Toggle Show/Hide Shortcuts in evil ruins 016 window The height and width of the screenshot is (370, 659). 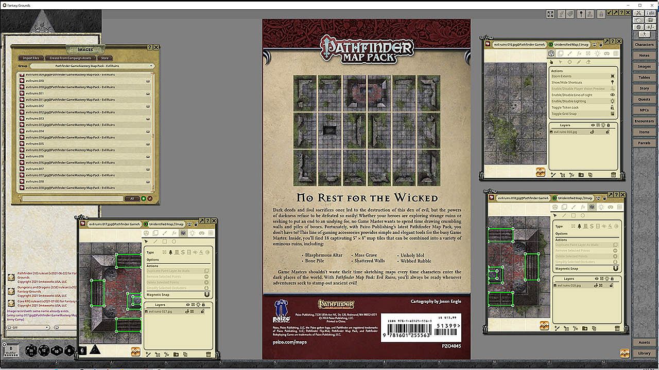pos(584,82)
